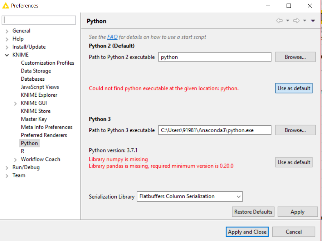
Task: Browse for the Python 2 executable
Action: (295, 57)
